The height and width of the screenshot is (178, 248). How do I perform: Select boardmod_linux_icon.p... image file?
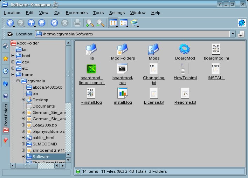click(x=91, y=74)
